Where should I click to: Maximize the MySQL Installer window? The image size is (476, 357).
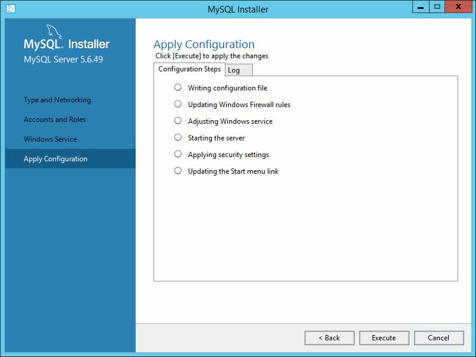[x=437, y=7]
